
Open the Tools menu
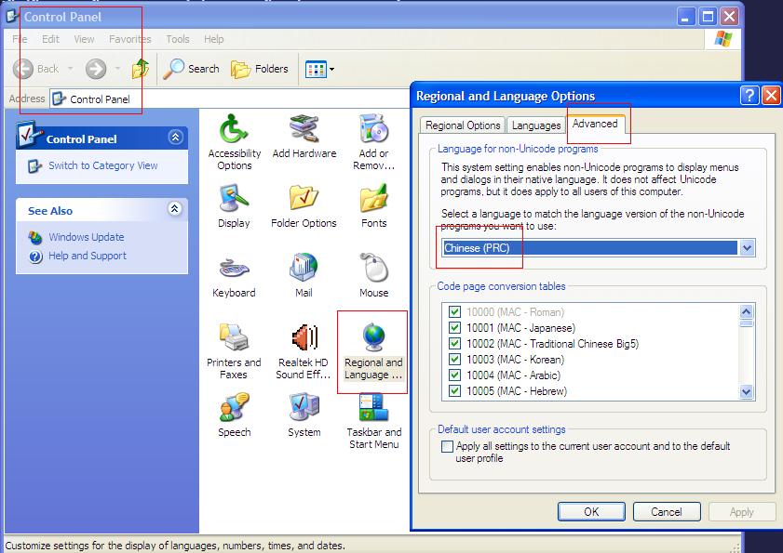point(178,39)
